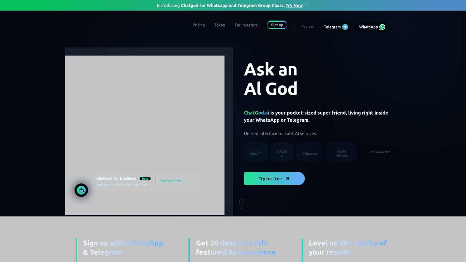Open the Pricing page
Image resolution: width=466 pixels, height=262 pixels.
coord(199,25)
